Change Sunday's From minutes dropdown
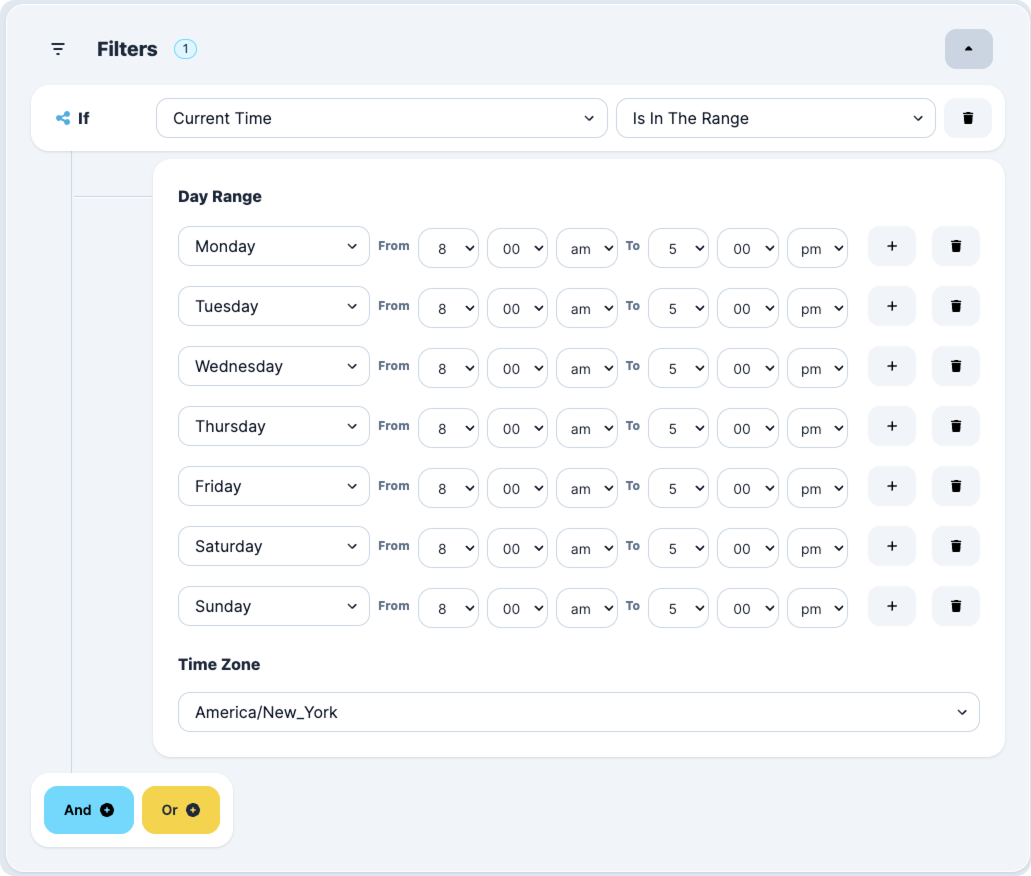1031x876 pixels. pos(517,608)
